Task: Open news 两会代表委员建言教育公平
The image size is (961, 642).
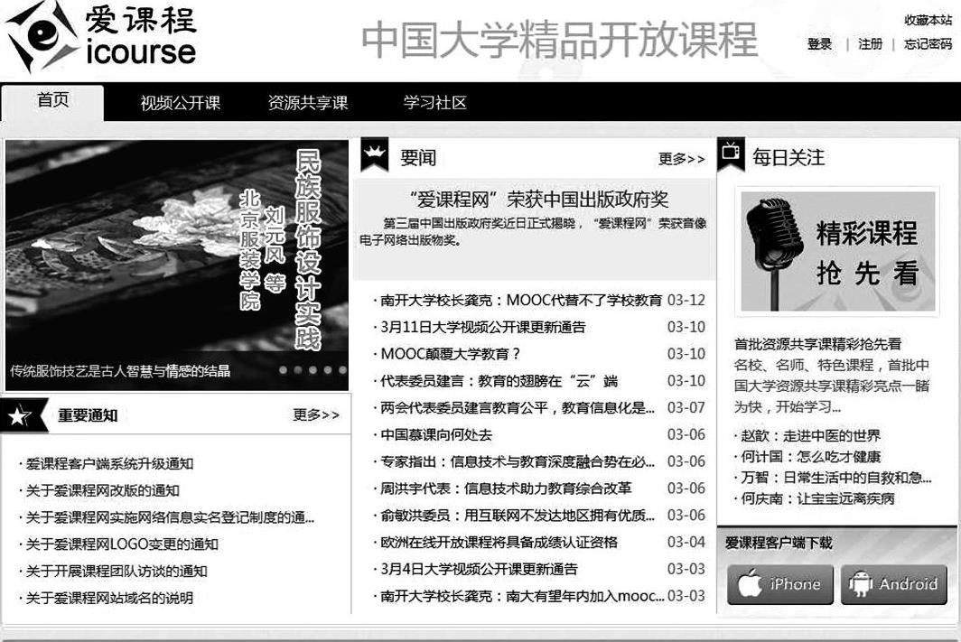Action: pos(518,408)
